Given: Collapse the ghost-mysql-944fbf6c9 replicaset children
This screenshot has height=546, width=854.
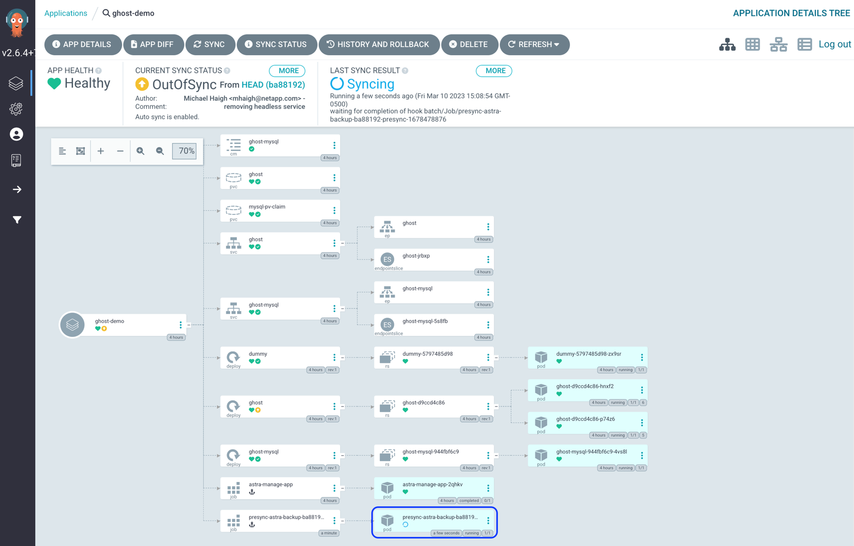Looking at the screenshot, I should [496, 456].
